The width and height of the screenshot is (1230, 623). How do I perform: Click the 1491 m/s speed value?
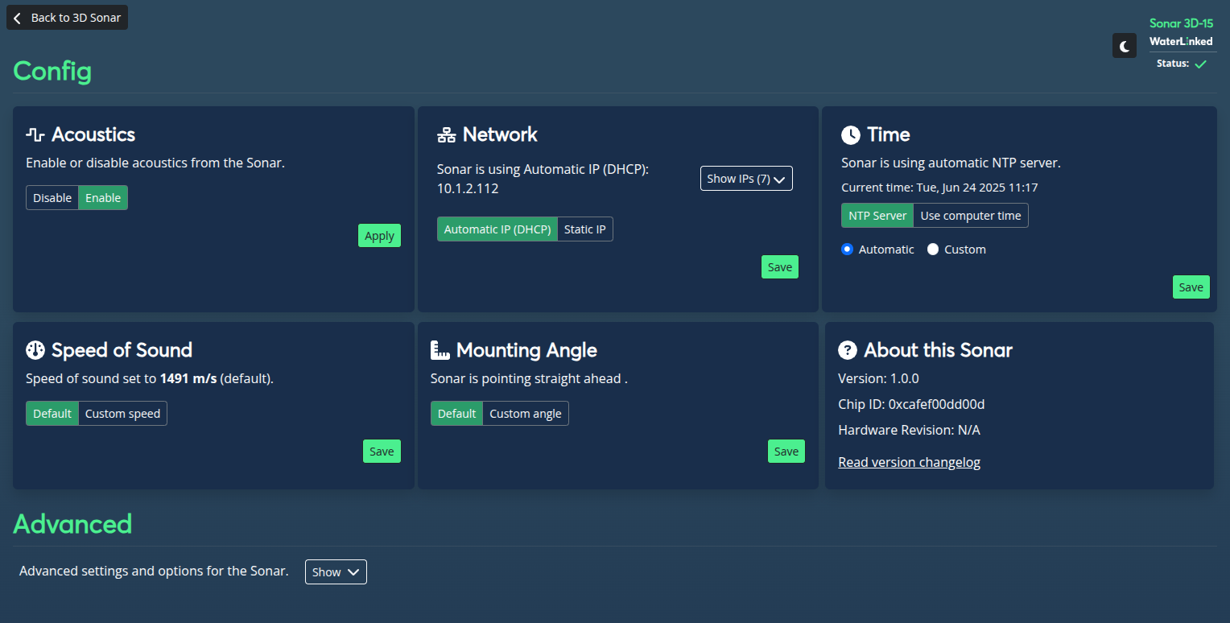coord(188,378)
